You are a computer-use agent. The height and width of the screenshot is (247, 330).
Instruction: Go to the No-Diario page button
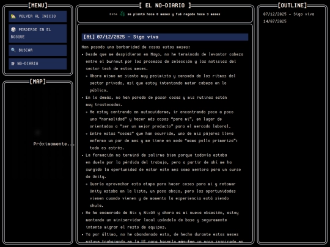click(38, 63)
